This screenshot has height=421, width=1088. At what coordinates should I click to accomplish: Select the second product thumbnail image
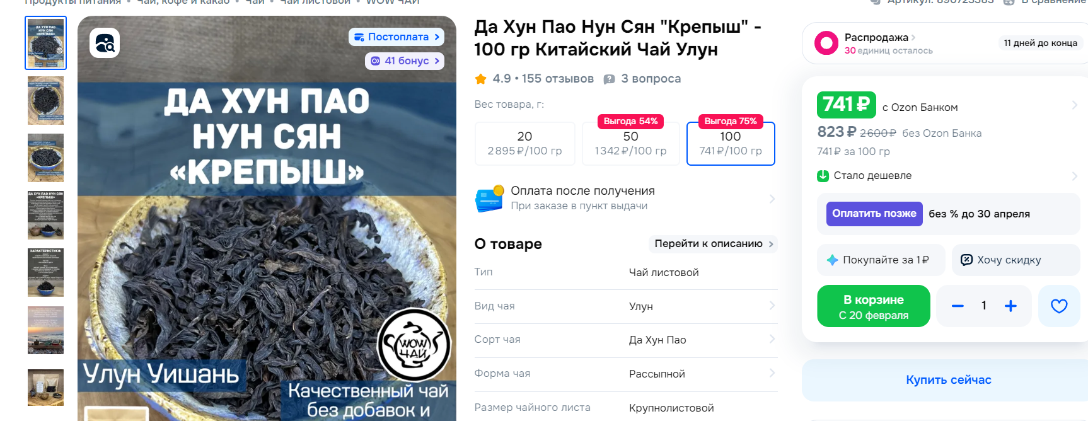(45, 101)
